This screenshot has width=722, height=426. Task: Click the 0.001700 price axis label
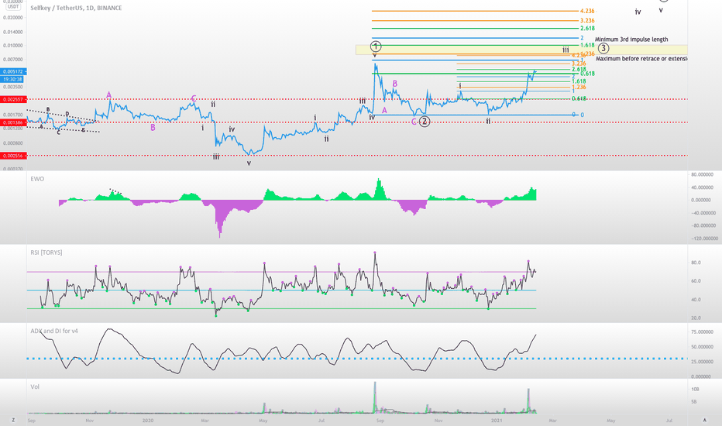(x=12, y=115)
